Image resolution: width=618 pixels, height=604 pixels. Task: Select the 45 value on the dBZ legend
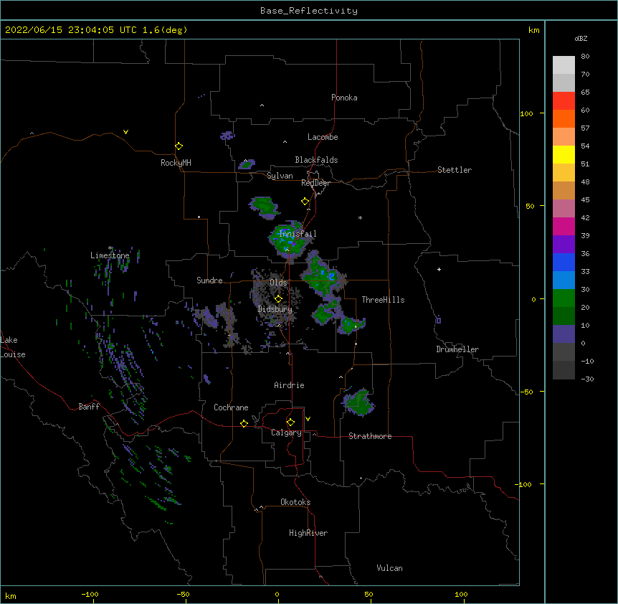click(585, 200)
